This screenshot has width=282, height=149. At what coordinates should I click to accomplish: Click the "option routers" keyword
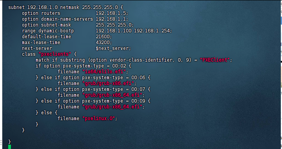click(41, 13)
